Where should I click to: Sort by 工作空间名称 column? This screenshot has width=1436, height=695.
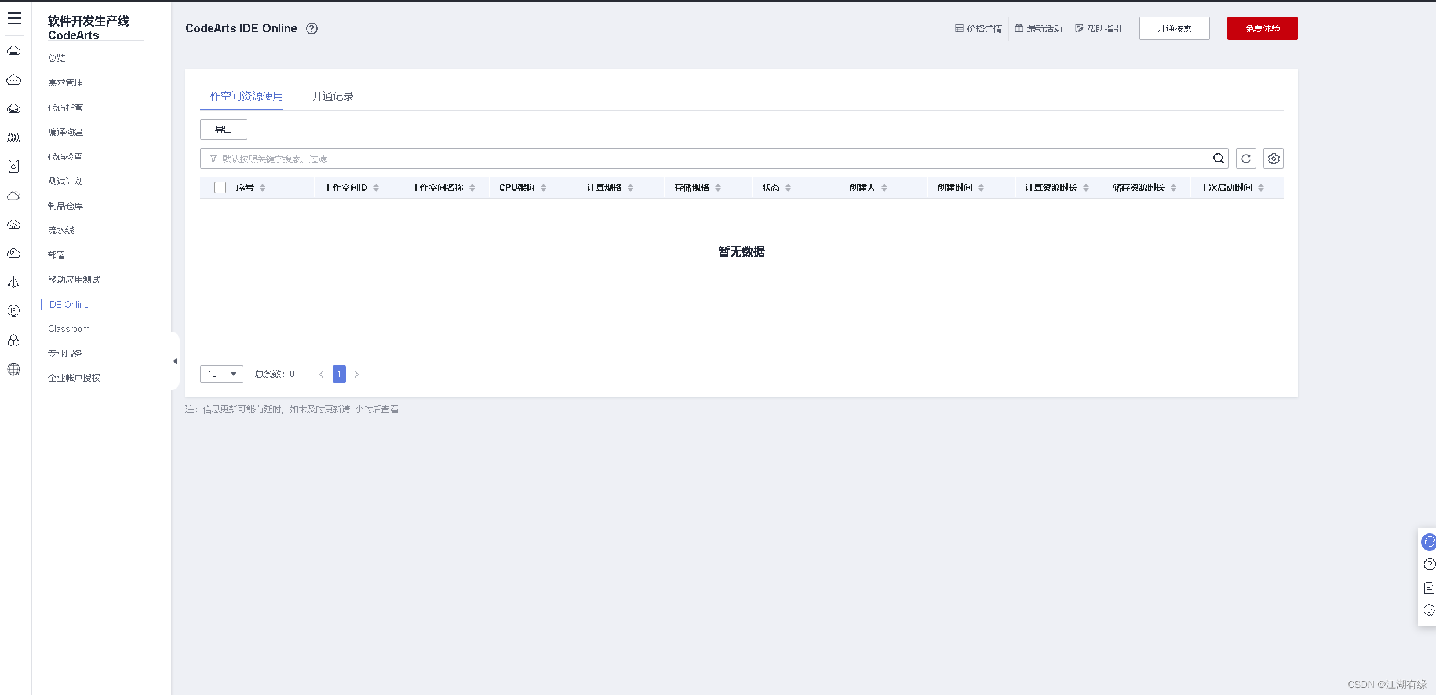472,188
